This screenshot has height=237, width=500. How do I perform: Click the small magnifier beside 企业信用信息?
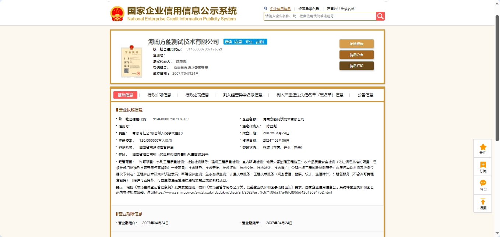point(266,8)
